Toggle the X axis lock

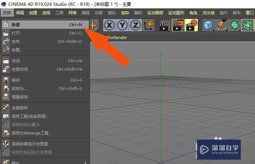(x=109, y=25)
